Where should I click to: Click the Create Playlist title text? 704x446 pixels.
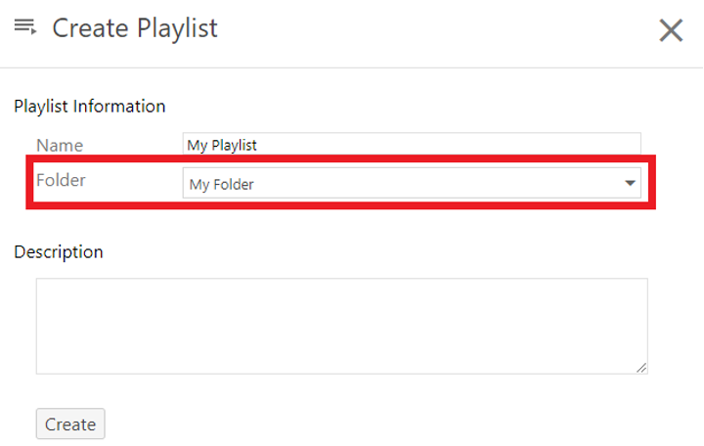click(135, 28)
